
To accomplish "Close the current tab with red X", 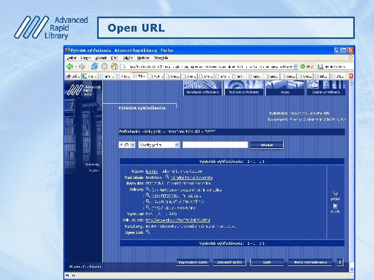I will pos(351,76).
